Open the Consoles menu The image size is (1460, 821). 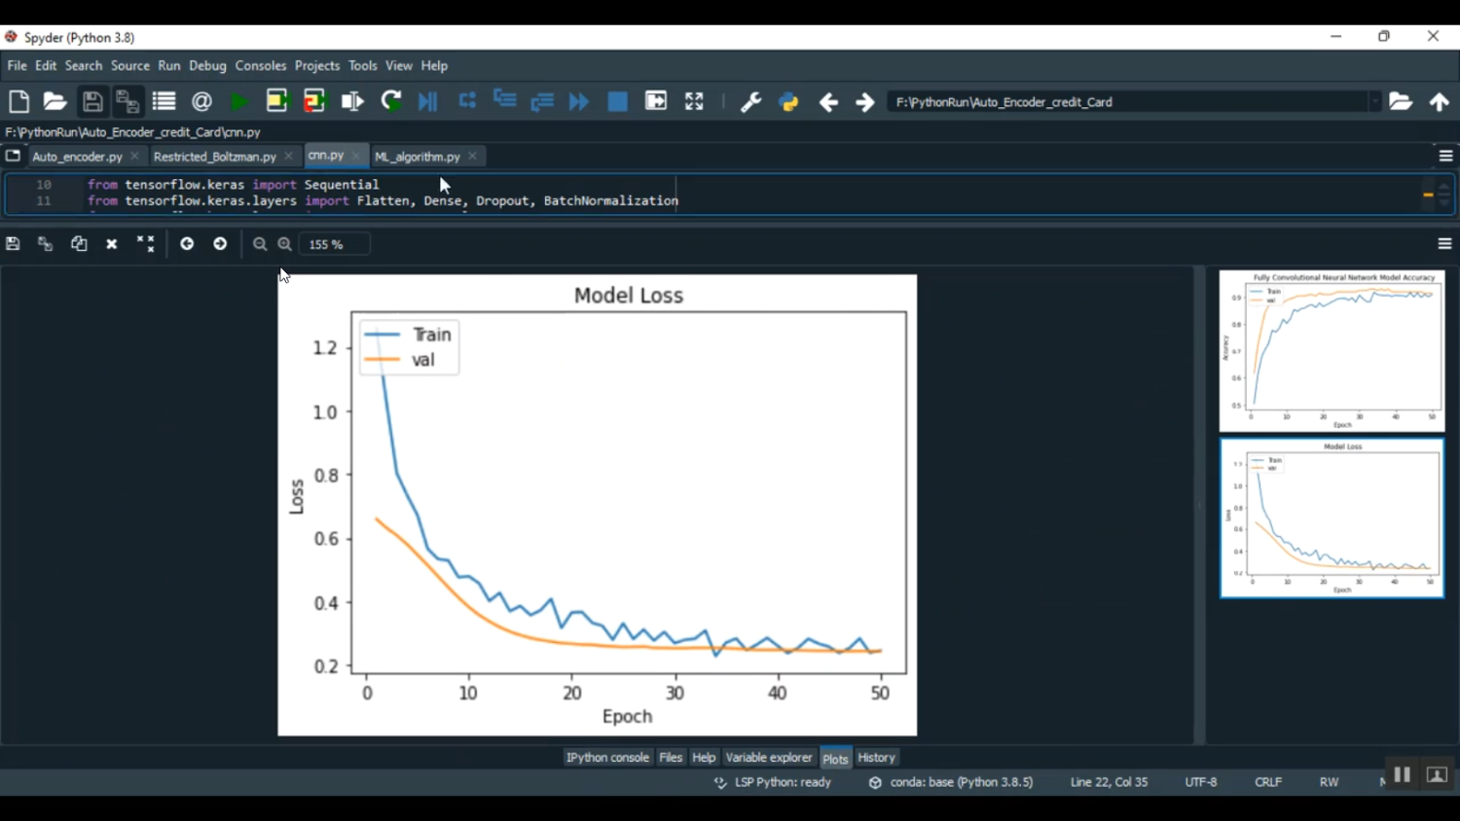[x=261, y=66]
